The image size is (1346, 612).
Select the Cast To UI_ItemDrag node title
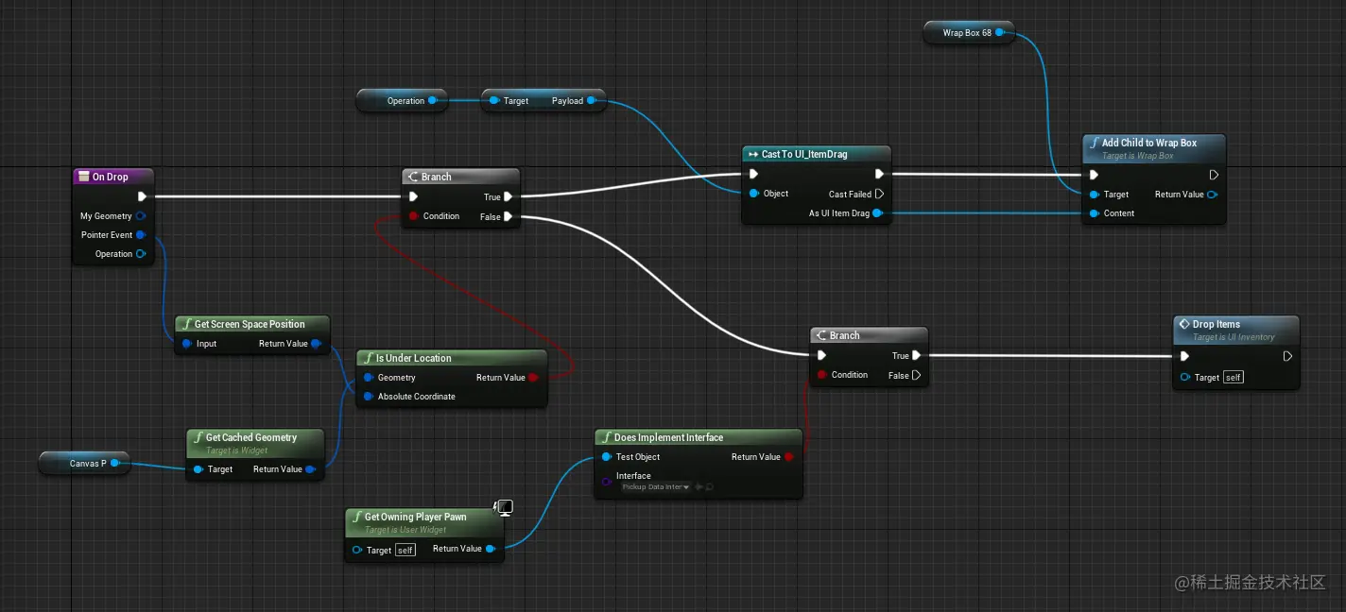pyautogui.click(x=804, y=154)
